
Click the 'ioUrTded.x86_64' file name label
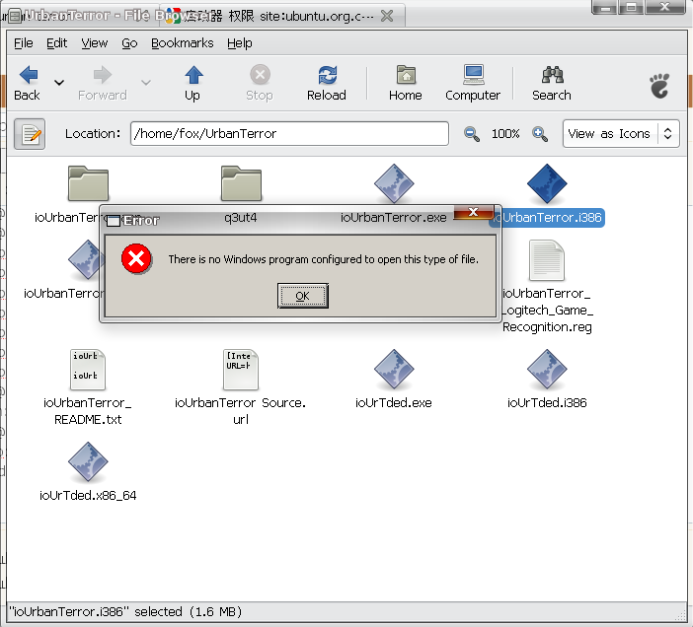click(x=88, y=496)
